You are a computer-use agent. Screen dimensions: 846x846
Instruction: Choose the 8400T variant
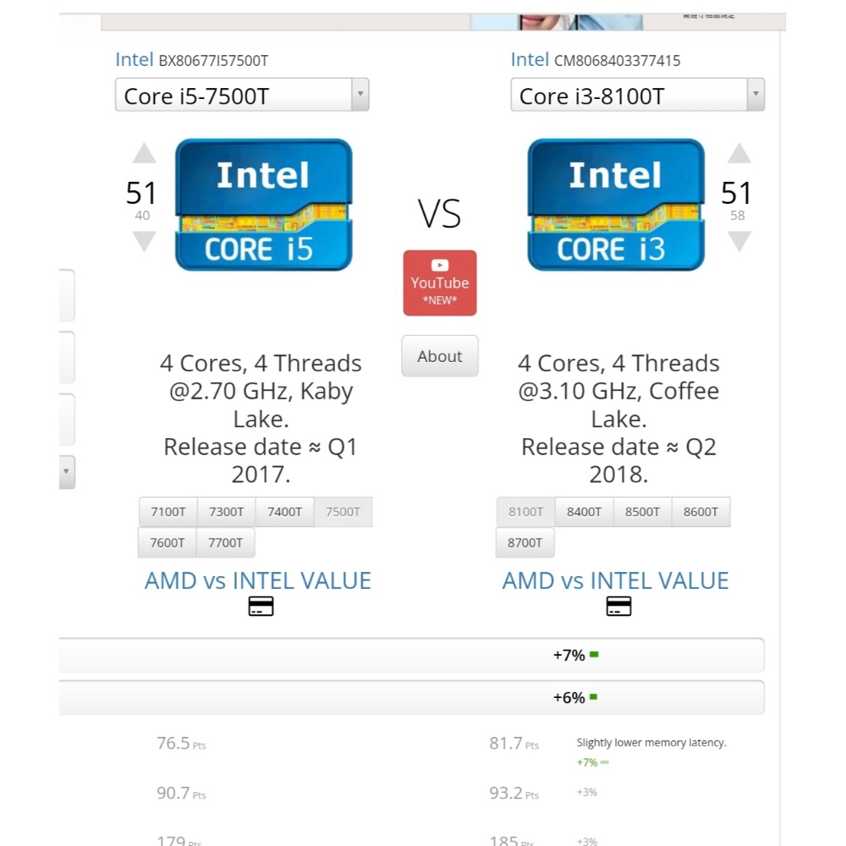click(584, 512)
